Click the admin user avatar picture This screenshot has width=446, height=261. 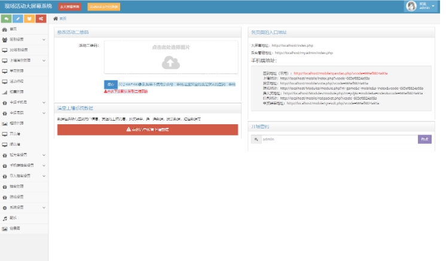(x=411, y=6)
